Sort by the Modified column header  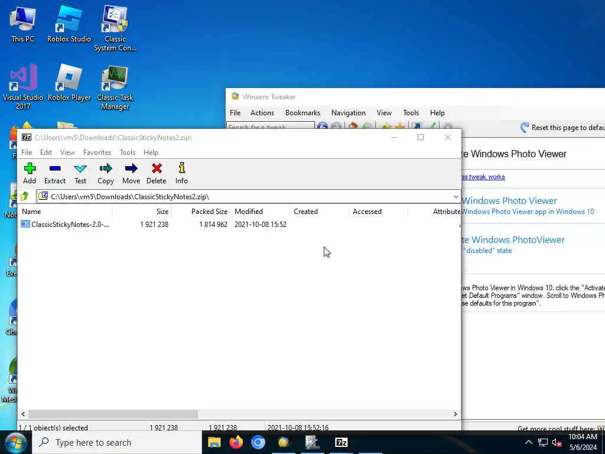(x=260, y=212)
